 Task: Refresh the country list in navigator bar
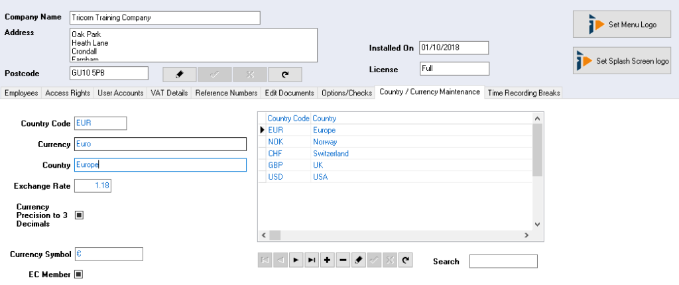pyautogui.click(x=405, y=260)
